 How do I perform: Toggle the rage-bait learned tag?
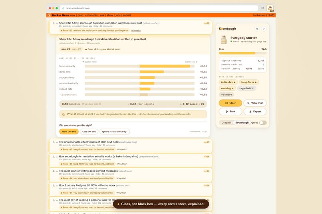click(246, 88)
